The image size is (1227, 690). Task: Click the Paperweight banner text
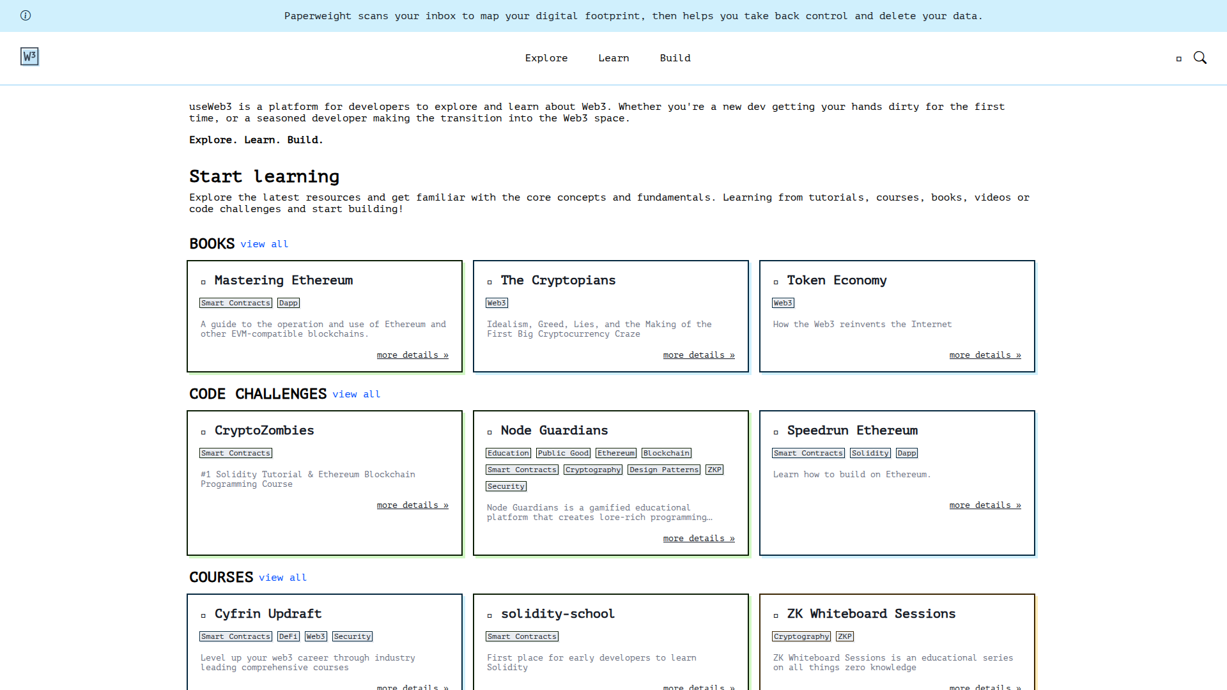click(633, 16)
